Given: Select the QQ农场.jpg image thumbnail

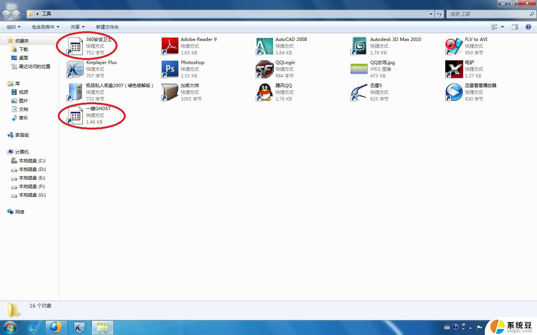Looking at the screenshot, I should (359, 69).
